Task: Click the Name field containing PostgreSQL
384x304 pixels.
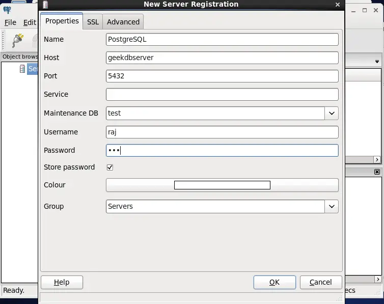Action: [222, 39]
